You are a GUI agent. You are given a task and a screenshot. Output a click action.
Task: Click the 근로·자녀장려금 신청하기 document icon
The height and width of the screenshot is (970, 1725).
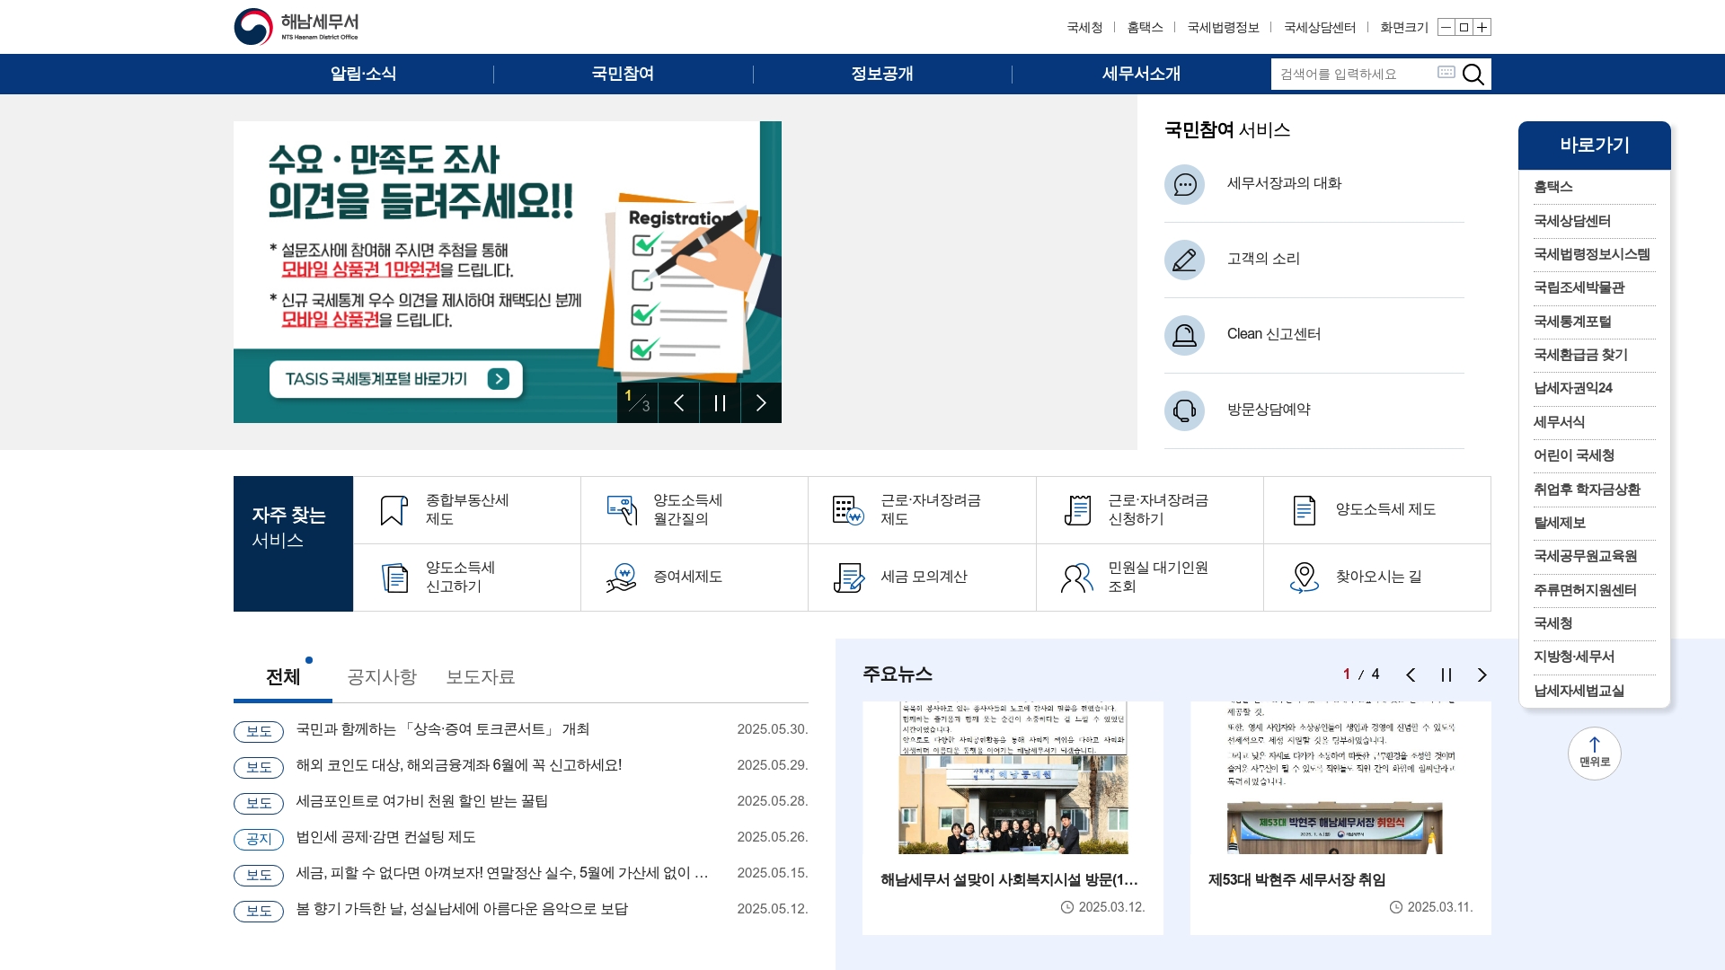(1077, 510)
